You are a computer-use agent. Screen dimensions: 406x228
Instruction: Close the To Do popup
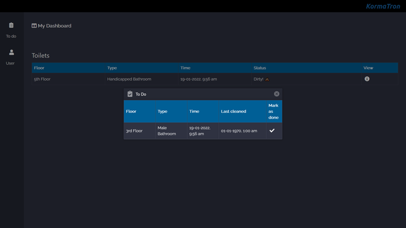click(277, 94)
